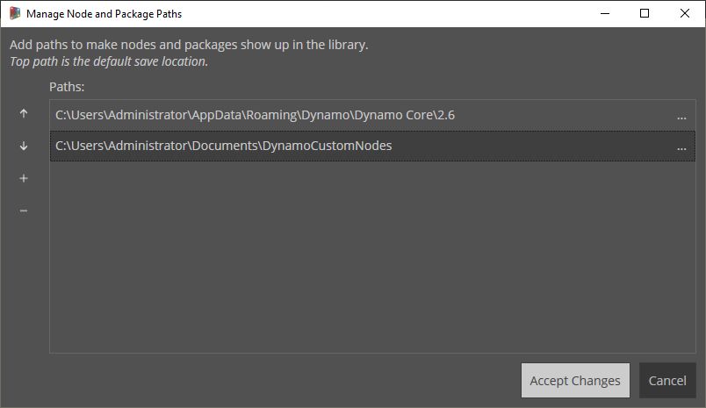Click the italic 'Top path is default' note
Screen dimensions: 706x408
pos(109,61)
